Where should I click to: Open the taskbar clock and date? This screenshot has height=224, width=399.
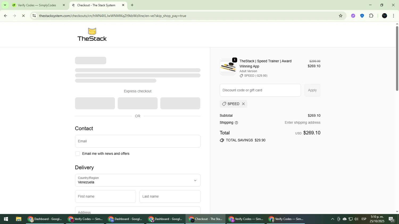click(x=377, y=219)
